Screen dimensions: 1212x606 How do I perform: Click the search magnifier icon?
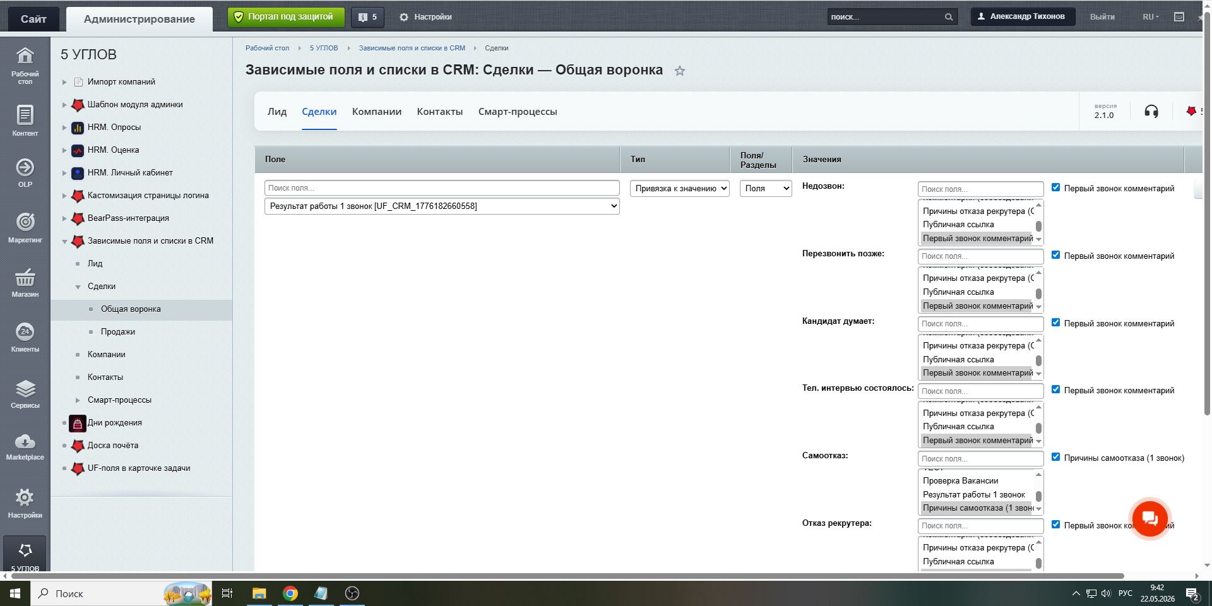948,17
